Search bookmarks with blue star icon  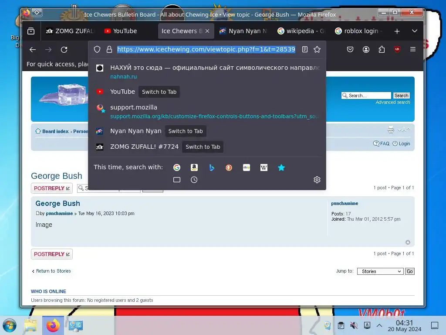pyautogui.click(x=281, y=167)
